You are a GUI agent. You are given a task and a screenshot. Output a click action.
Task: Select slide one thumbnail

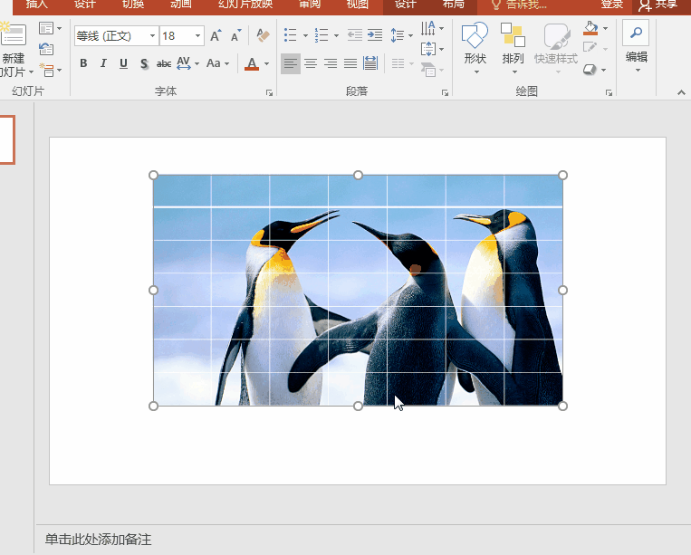pos(6,140)
